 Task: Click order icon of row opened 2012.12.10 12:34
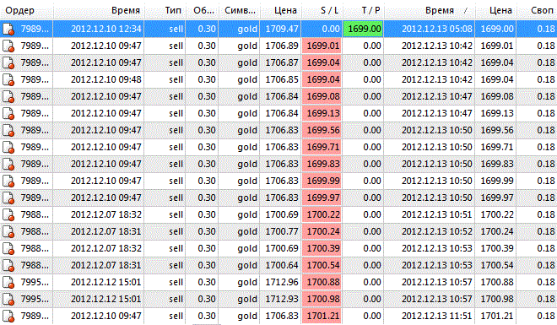click(x=8, y=30)
